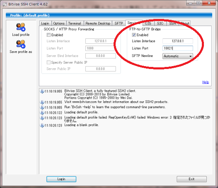
Task: Click log text 'Loading a blank profile.'
Action: (x=82, y=125)
